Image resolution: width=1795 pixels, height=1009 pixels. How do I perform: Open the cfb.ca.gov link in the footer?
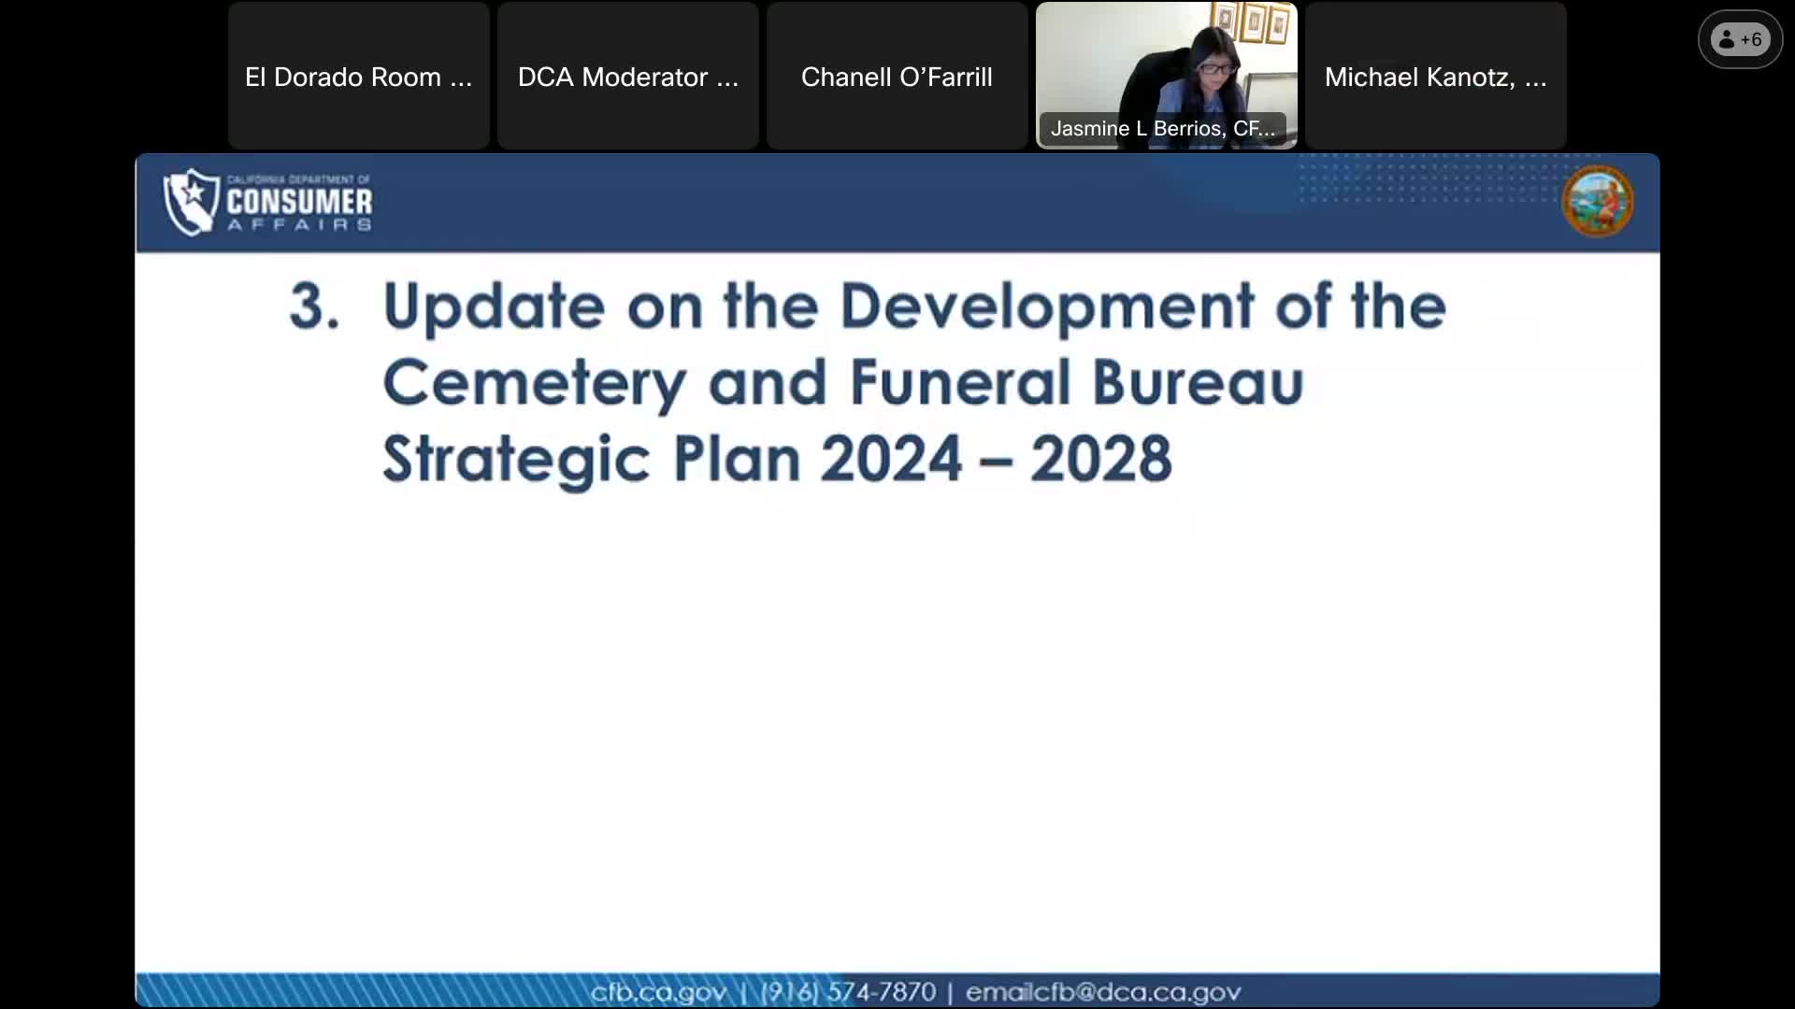coord(657,992)
